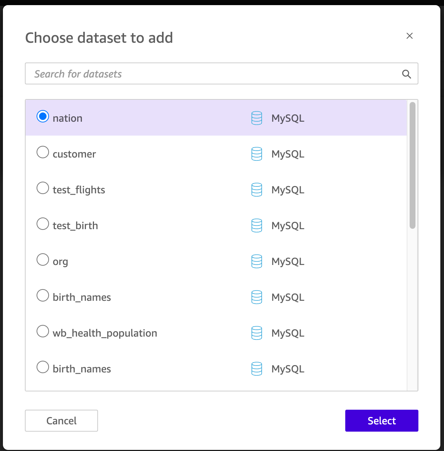Screen dimensions: 444x451
Task: Click the database icon beside customer
Action: tap(257, 154)
